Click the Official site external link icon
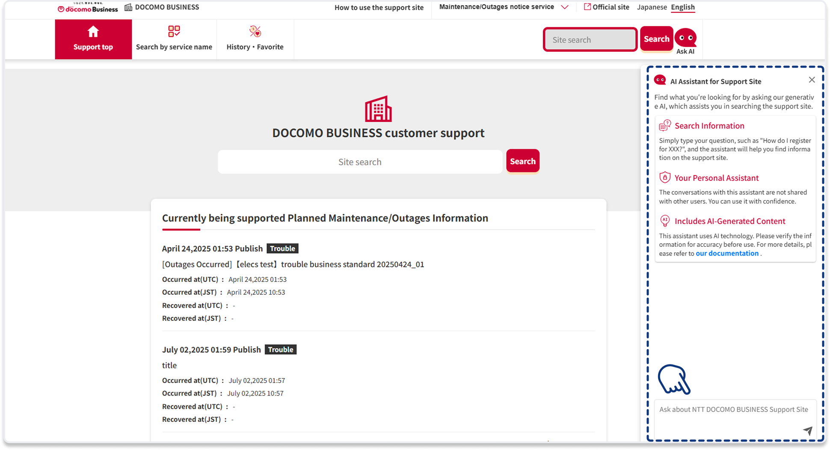This screenshot has width=830, height=450. click(587, 7)
